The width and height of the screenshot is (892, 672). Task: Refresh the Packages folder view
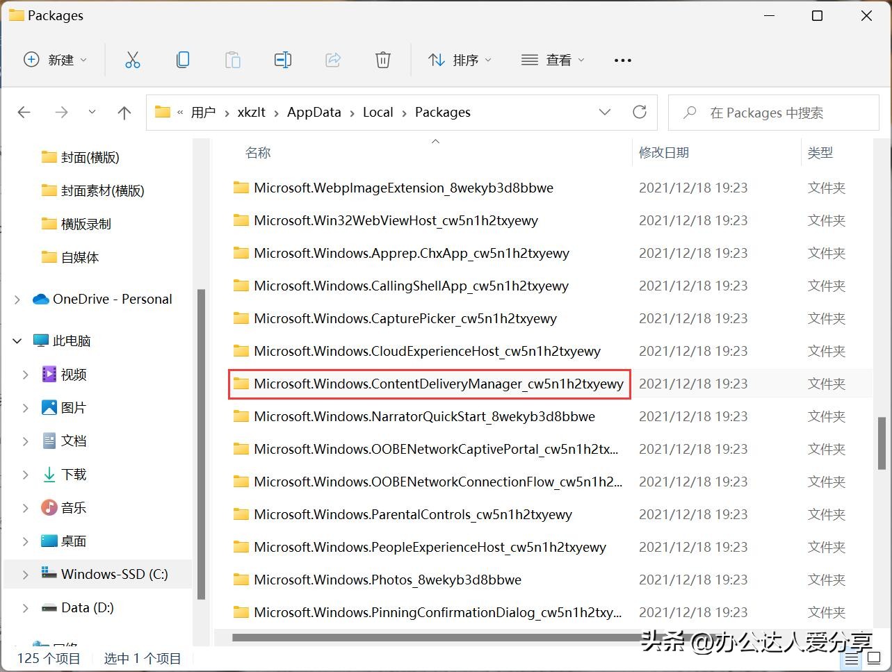point(639,112)
